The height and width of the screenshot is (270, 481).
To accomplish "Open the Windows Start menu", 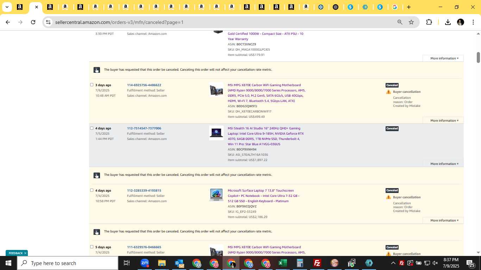I will click(x=8, y=263).
